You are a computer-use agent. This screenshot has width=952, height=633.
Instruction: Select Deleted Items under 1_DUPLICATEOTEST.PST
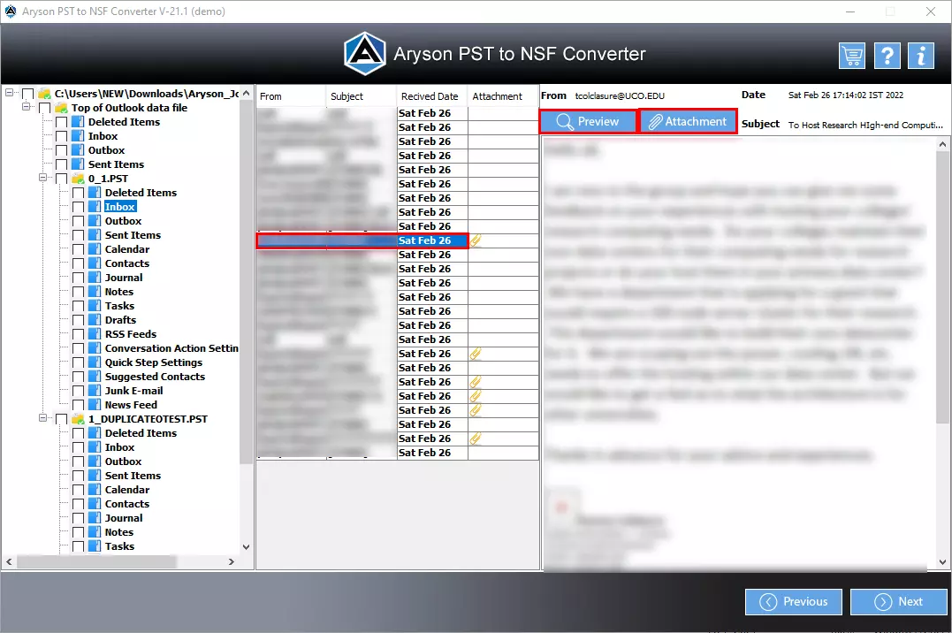[141, 433]
